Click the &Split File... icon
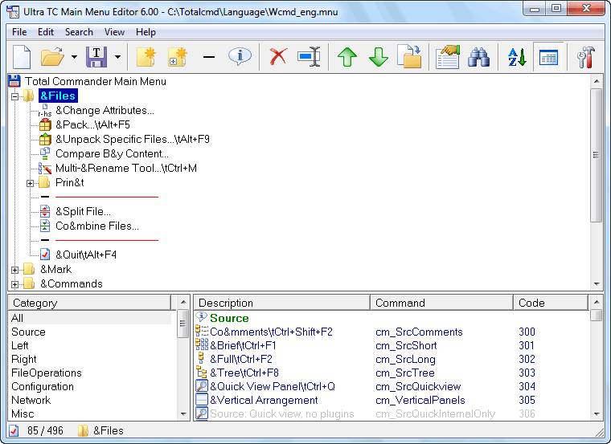The width and height of the screenshot is (611, 444). (x=45, y=211)
